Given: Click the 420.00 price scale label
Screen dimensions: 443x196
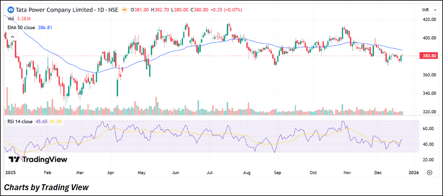Looking at the screenshot, I should 429,19.
